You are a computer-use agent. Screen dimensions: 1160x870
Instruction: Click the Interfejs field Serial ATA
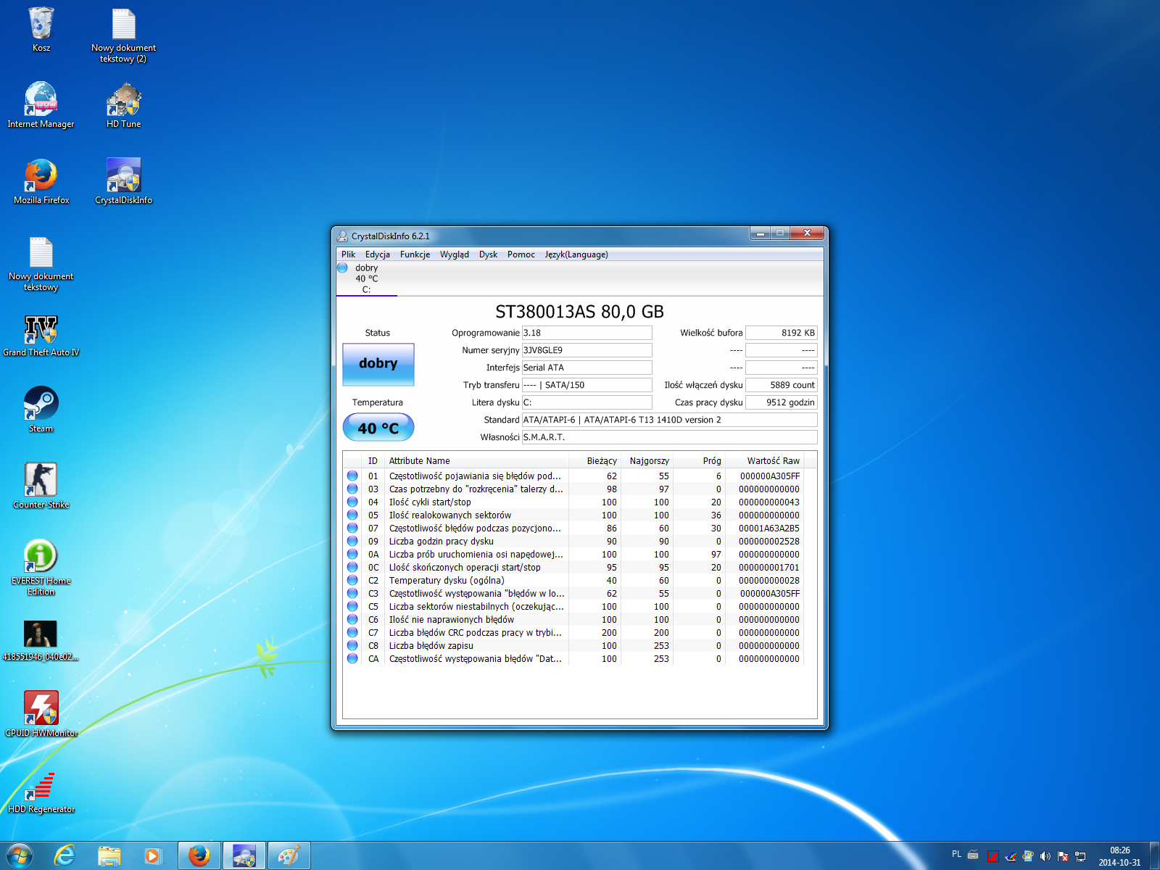[587, 368]
